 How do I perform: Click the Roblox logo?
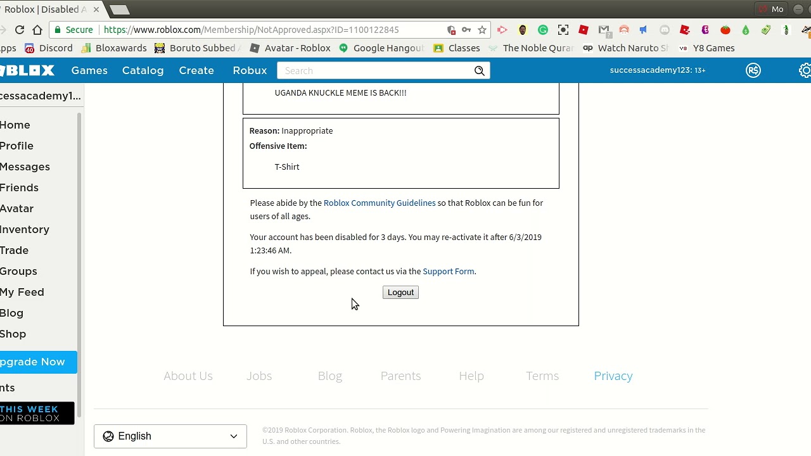click(27, 70)
